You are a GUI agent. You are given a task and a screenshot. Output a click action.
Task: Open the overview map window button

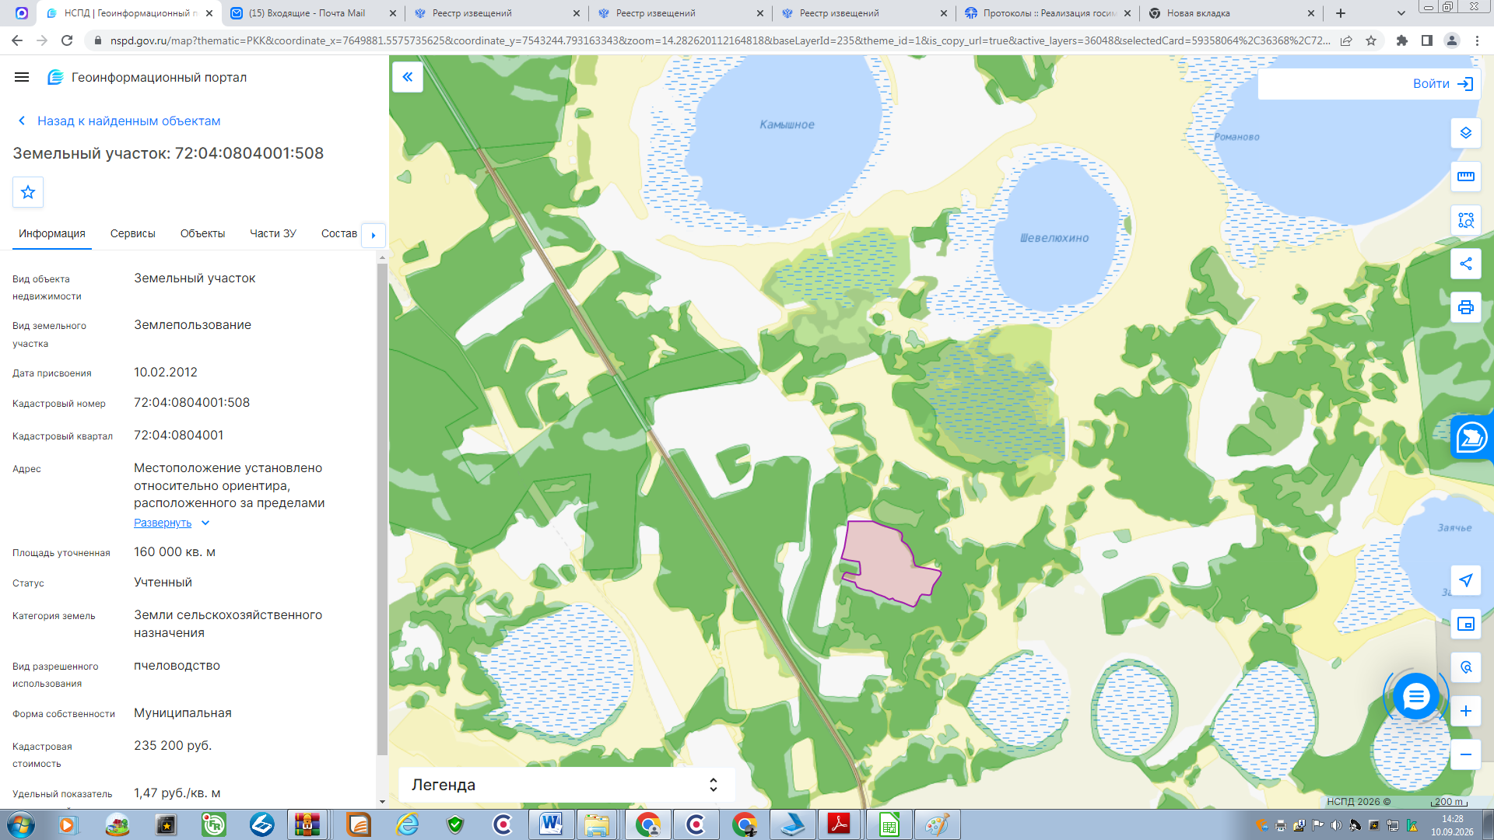(1466, 624)
